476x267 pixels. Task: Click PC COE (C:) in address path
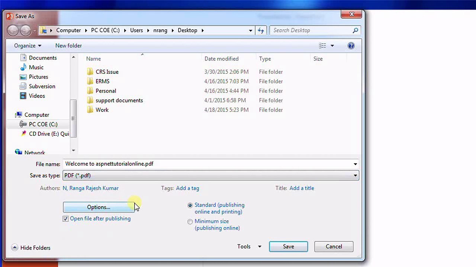click(x=105, y=30)
